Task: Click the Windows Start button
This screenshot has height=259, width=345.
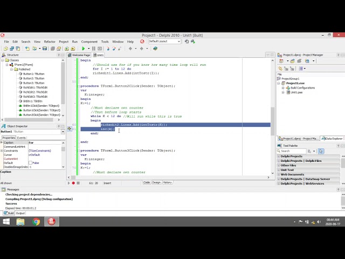Action: click(x=6, y=222)
